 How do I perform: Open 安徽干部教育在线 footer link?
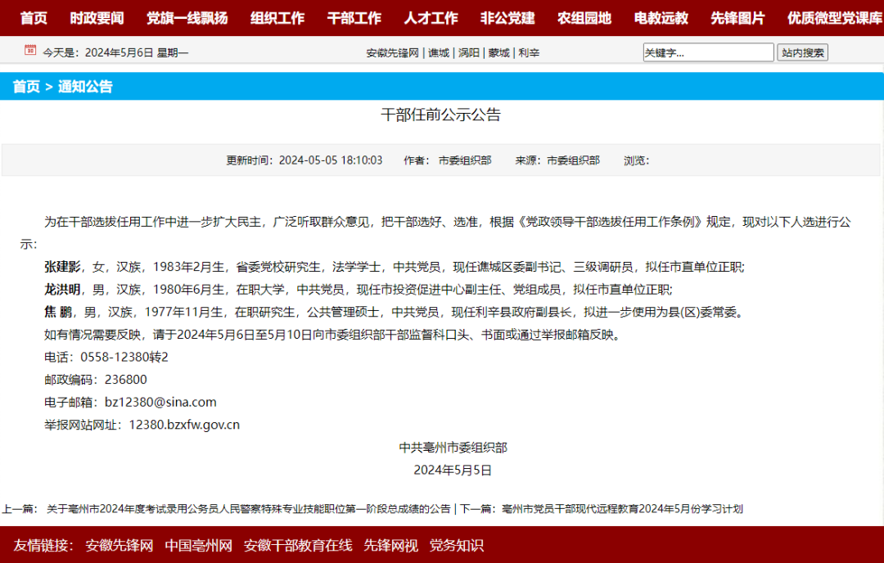pos(298,546)
